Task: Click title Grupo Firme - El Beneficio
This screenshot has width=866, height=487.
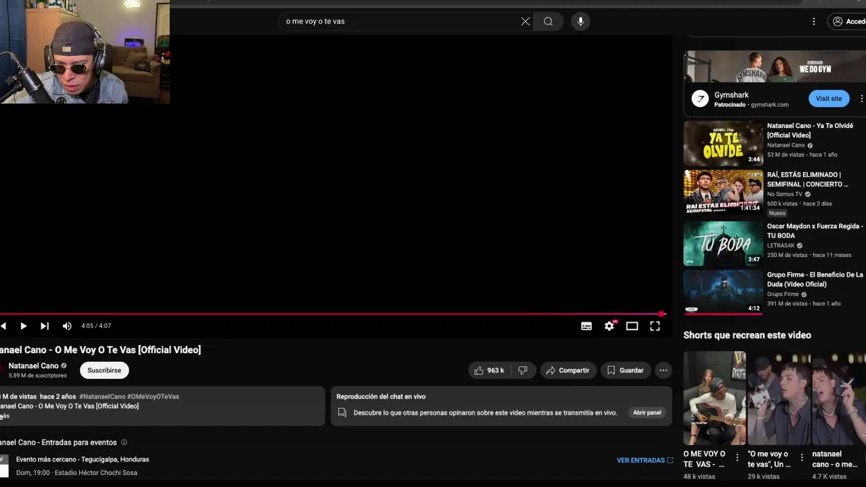Action: tap(815, 279)
